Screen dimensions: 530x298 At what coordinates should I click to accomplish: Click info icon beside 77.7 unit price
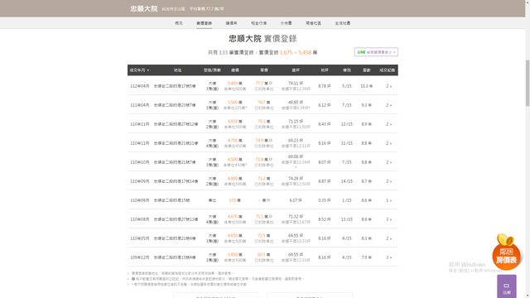point(271,83)
